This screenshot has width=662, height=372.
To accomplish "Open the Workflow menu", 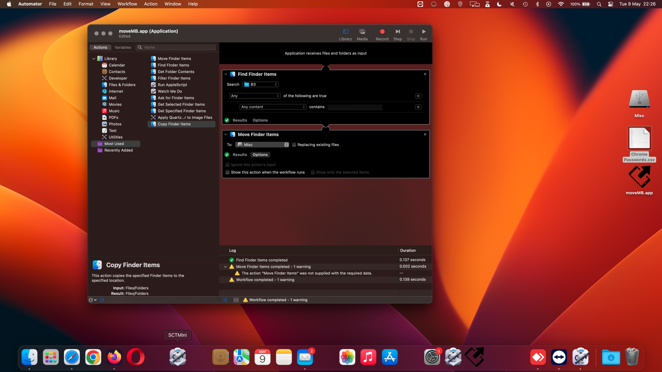I will tap(127, 4).
